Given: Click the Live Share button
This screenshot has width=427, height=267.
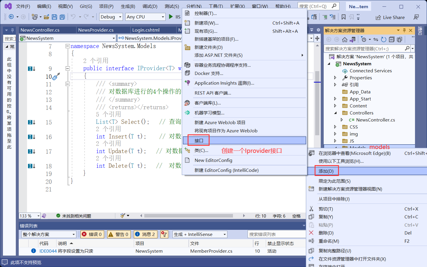Looking at the screenshot, I should 390,17.
